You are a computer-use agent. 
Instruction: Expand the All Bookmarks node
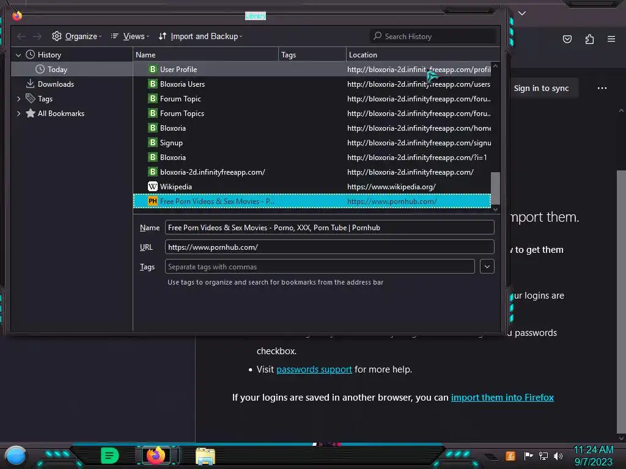coord(18,114)
